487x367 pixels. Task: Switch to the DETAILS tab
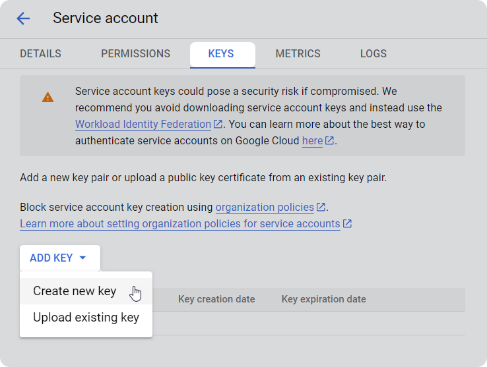(41, 53)
